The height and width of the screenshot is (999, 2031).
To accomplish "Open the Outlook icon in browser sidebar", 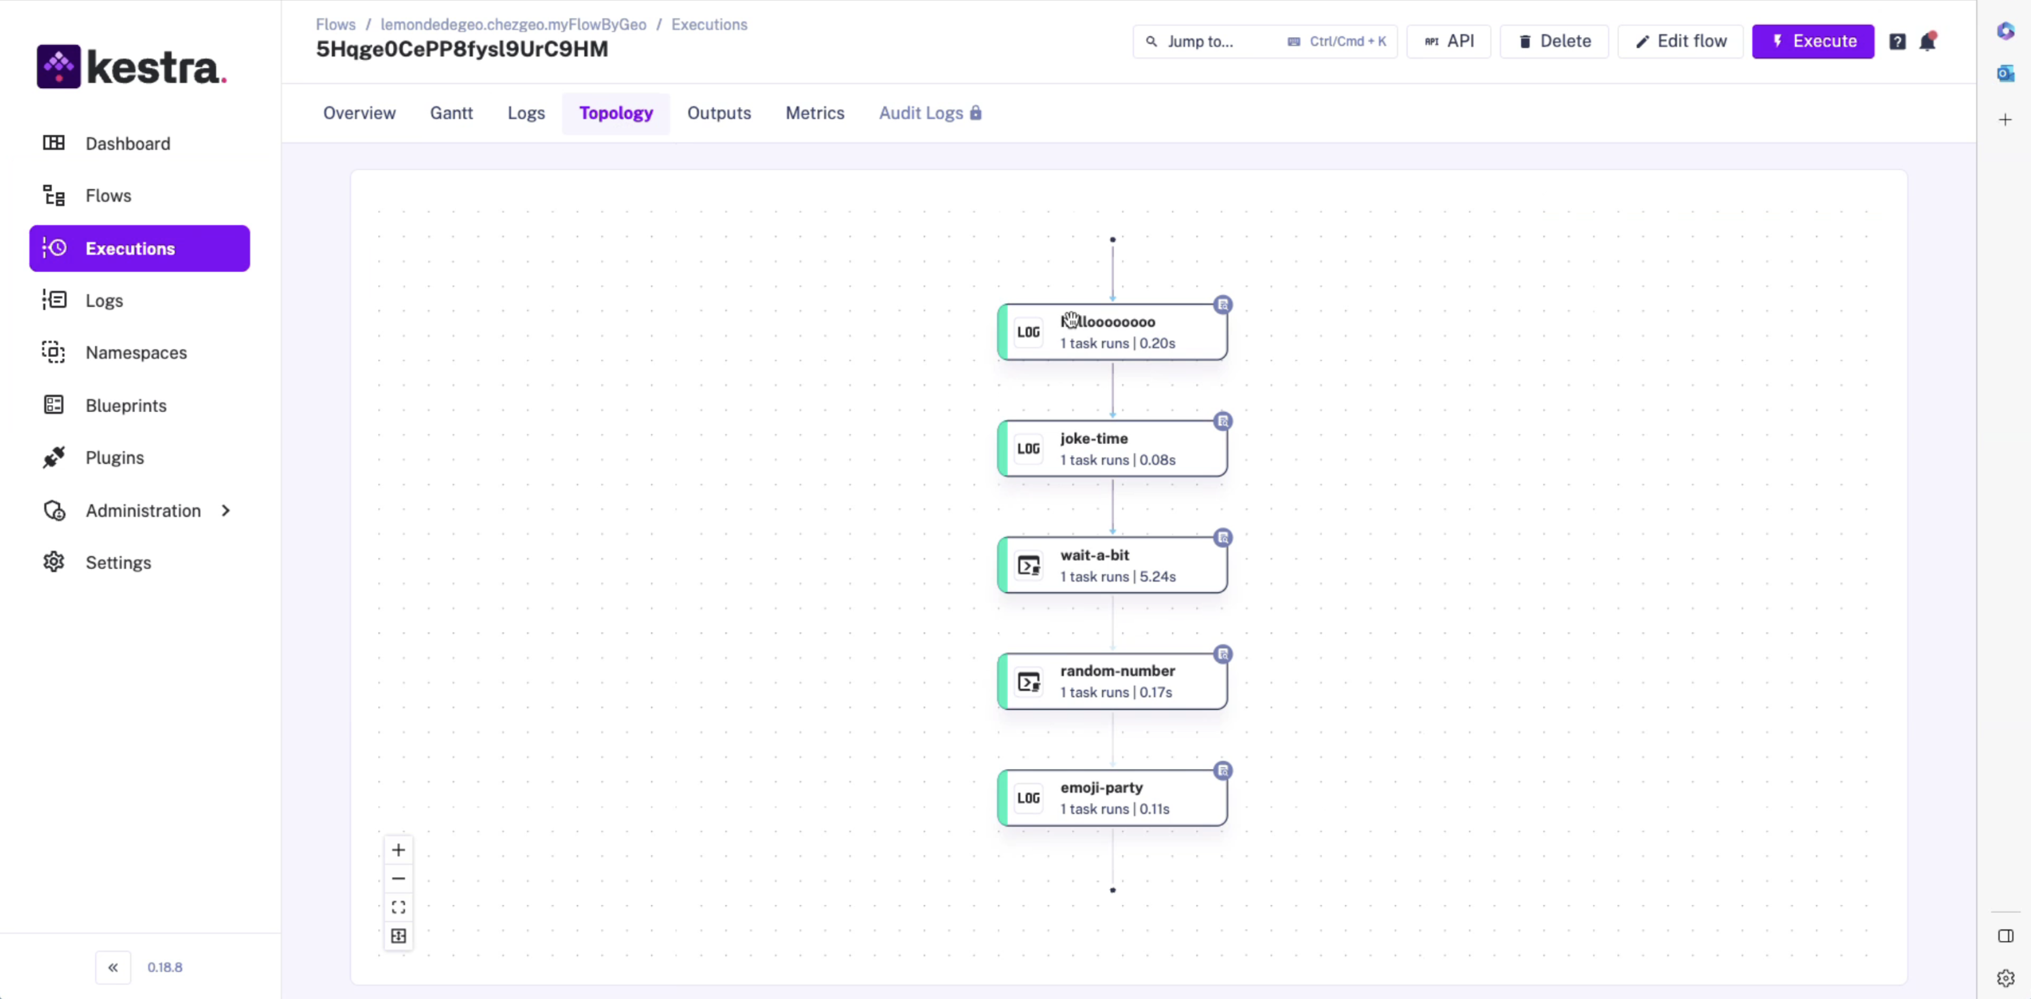I will point(2005,73).
